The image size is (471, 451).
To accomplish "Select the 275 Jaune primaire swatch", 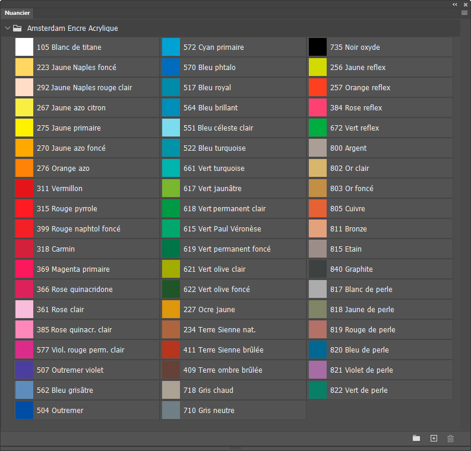I will pyautogui.click(x=24, y=128).
